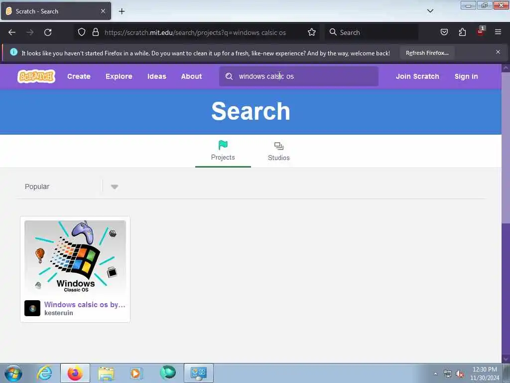The width and height of the screenshot is (510, 383).
Task: Open the Pocket save icon
Action: [x=444, y=32]
